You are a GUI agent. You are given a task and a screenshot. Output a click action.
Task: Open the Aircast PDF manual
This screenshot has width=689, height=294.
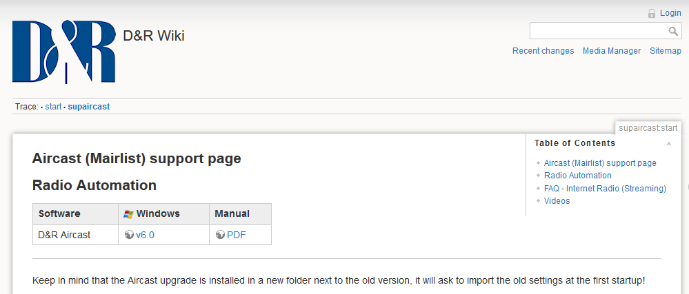pos(236,235)
